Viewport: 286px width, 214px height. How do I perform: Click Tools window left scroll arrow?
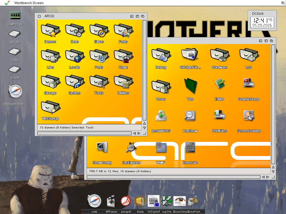263,177
